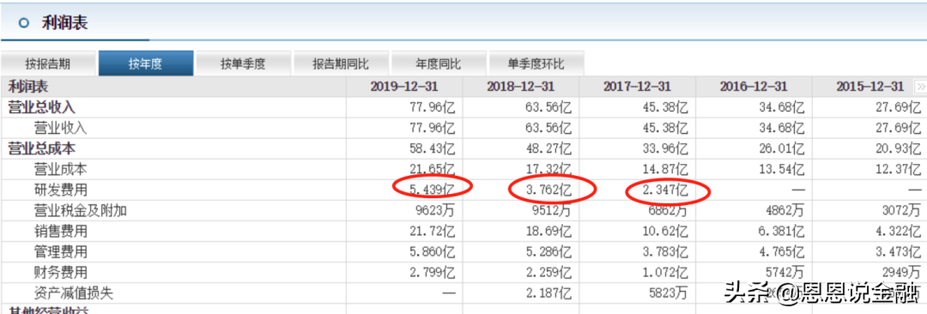Click 2019 营业成本 value 21.65亿
This screenshot has height=314, width=927.
pyautogui.click(x=433, y=169)
